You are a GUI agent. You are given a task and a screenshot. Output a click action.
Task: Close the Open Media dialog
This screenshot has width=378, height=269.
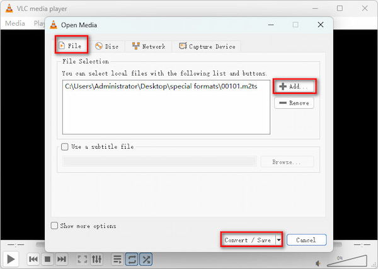point(321,25)
